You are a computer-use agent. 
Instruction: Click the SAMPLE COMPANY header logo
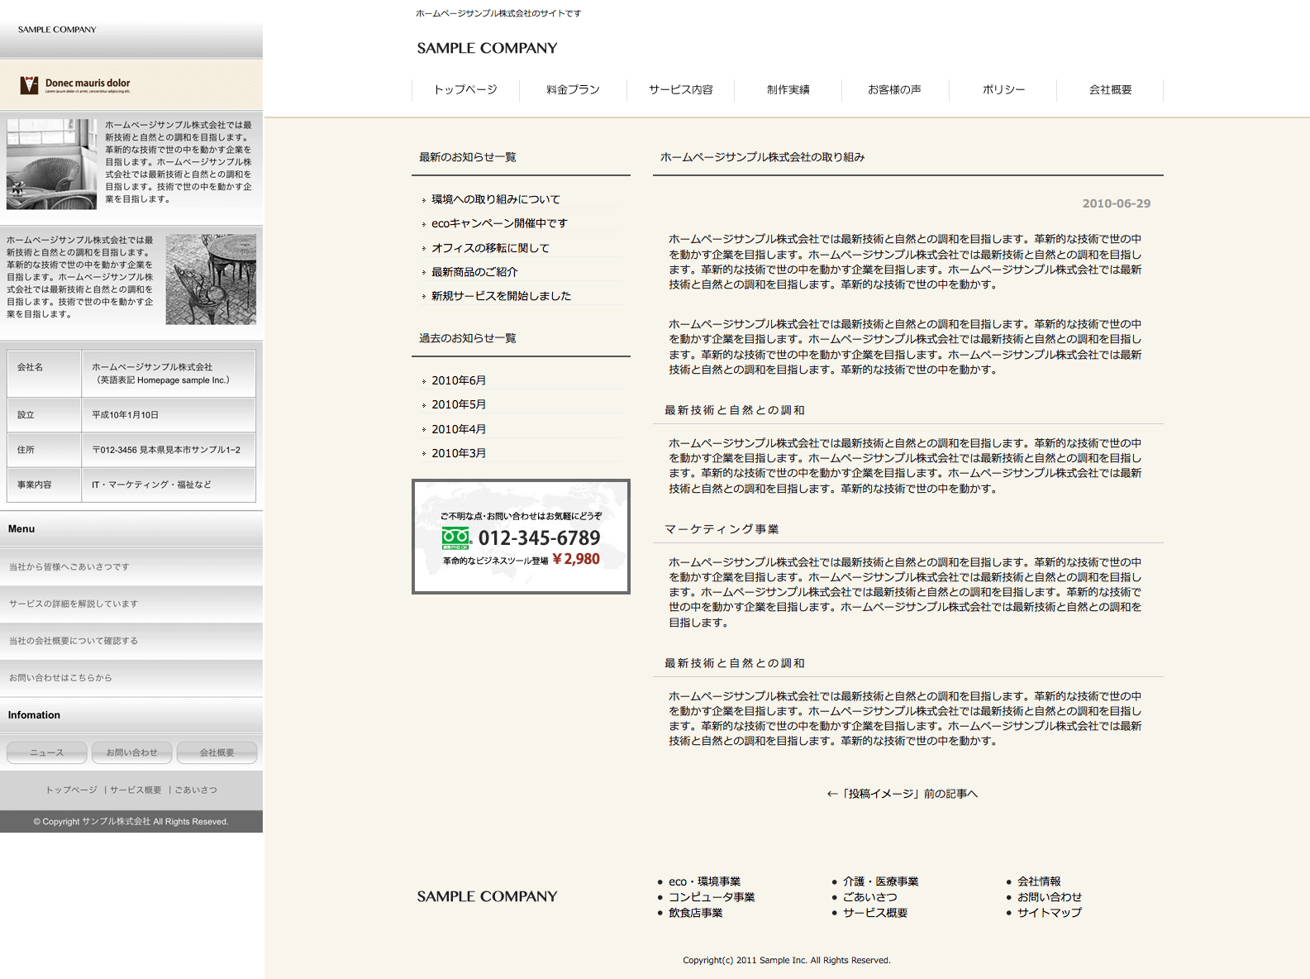click(x=487, y=48)
